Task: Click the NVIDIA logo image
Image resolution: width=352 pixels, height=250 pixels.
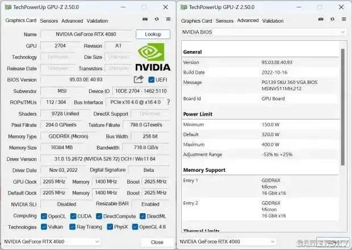Action: click(x=153, y=57)
